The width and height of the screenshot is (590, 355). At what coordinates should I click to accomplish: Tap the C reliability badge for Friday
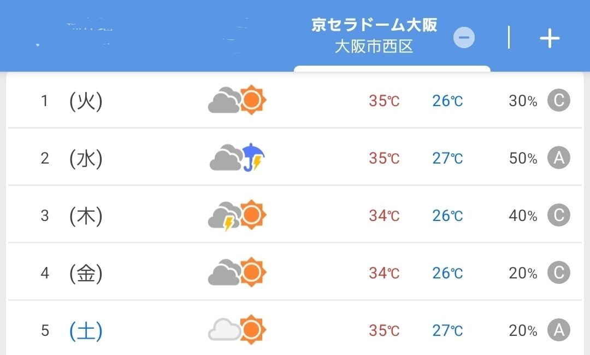click(559, 272)
